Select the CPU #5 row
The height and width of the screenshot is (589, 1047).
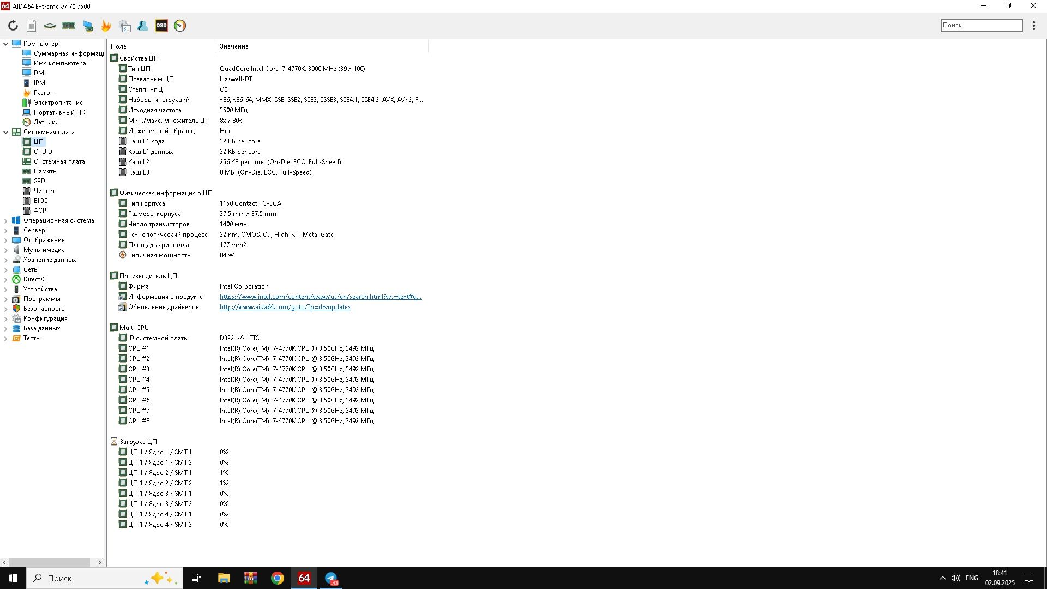click(267, 390)
